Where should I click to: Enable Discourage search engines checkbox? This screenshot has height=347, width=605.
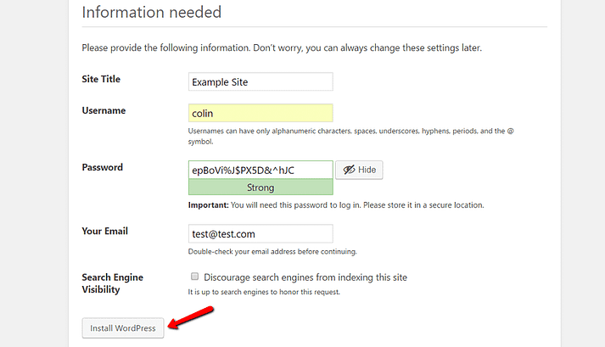pos(195,277)
